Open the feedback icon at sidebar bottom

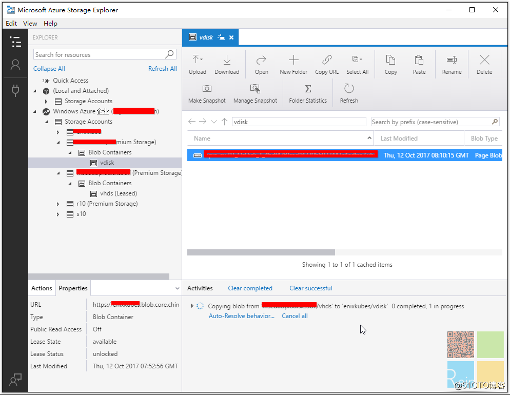pyautogui.click(x=15, y=379)
